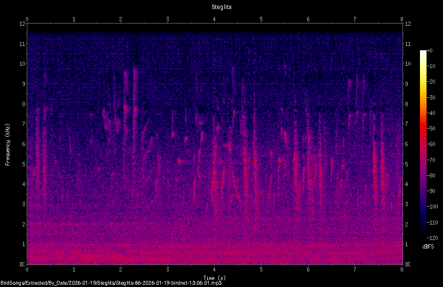
Task: Click the Steglits title above the spectrogram
Action: click(x=221, y=7)
